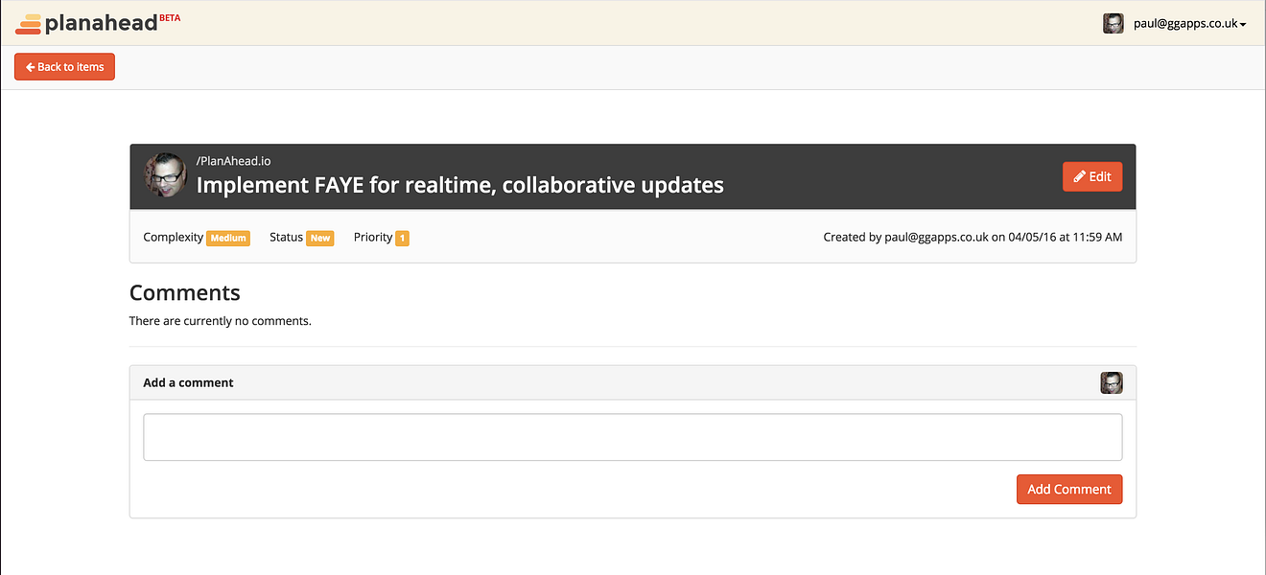
Task: Click the Created by paul@ggapps.co.uk text
Action: point(973,237)
